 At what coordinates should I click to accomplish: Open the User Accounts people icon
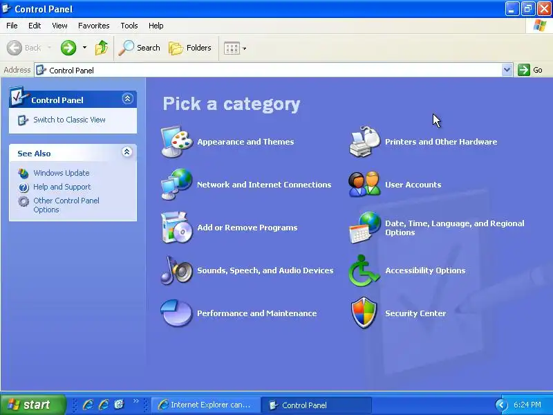click(x=365, y=184)
